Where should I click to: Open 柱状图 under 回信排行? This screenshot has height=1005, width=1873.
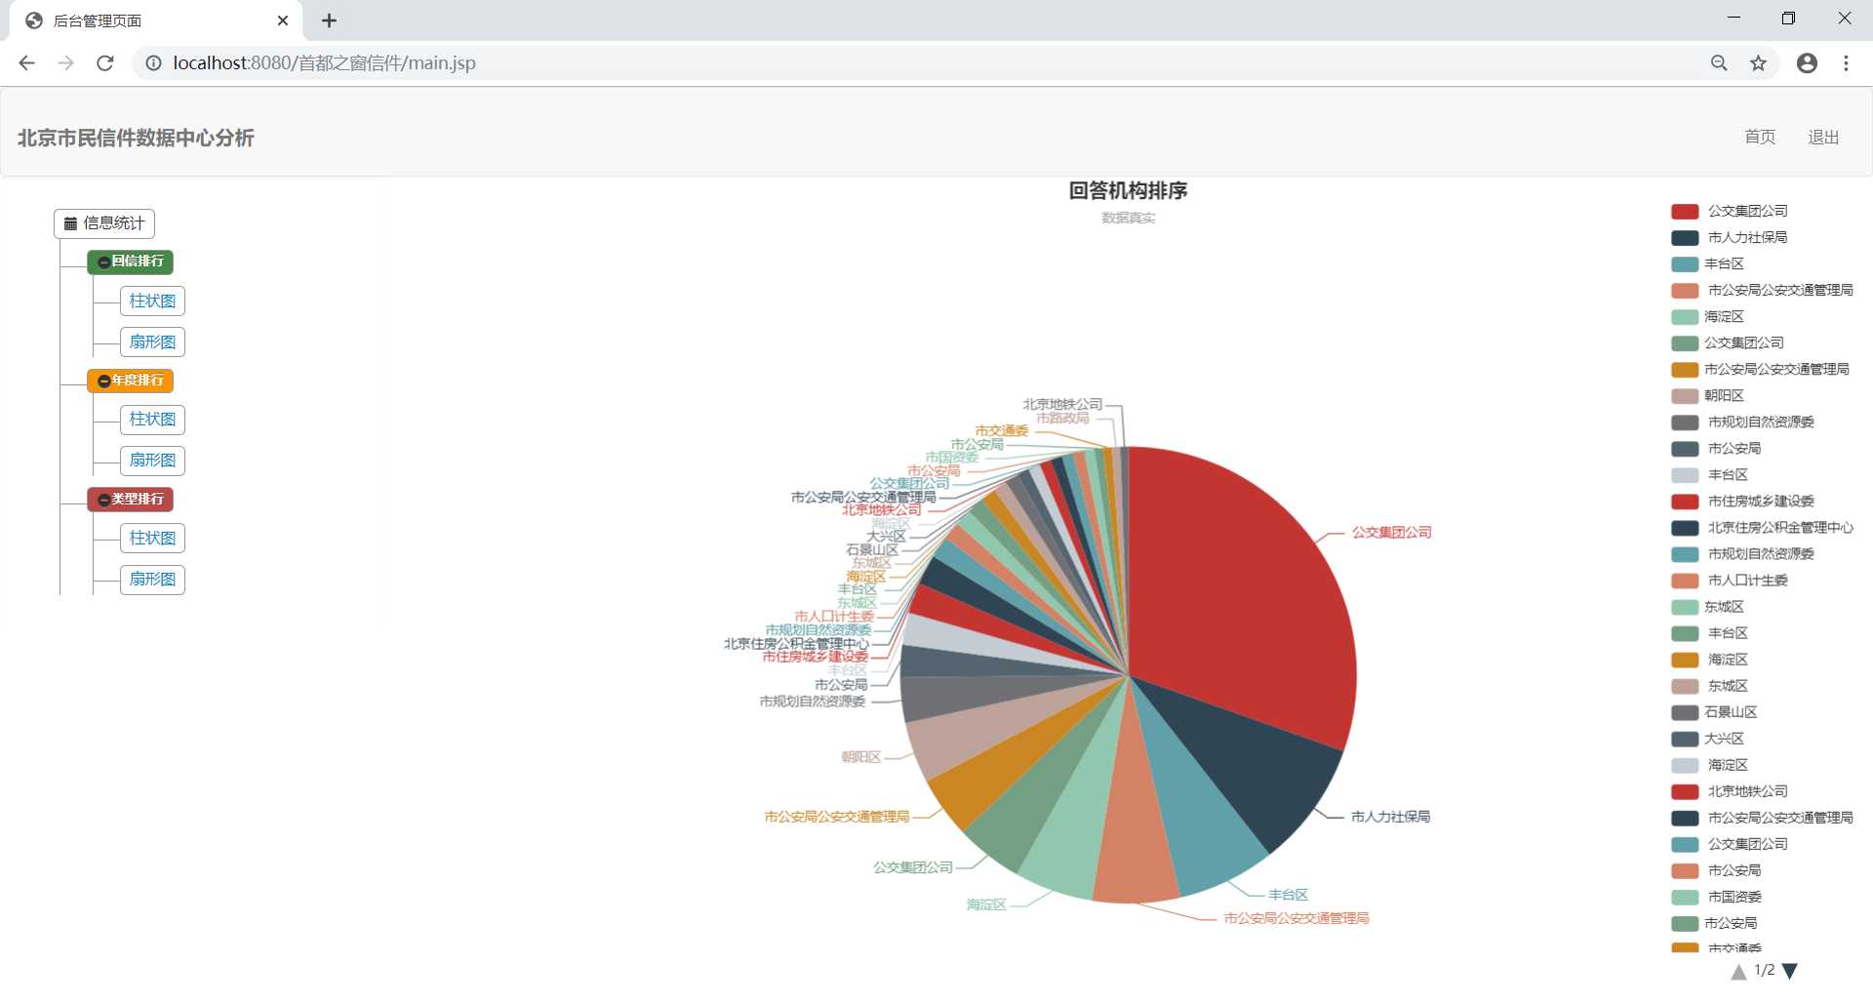click(152, 301)
